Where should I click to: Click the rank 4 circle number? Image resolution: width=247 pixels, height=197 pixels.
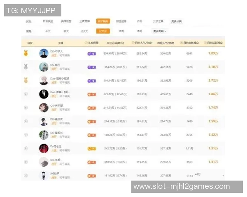(26, 94)
